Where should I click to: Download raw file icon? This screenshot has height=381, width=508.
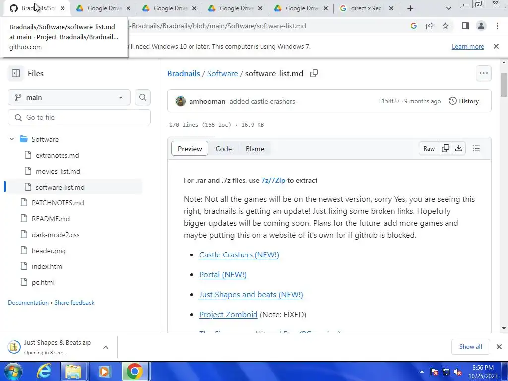(x=459, y=148)
